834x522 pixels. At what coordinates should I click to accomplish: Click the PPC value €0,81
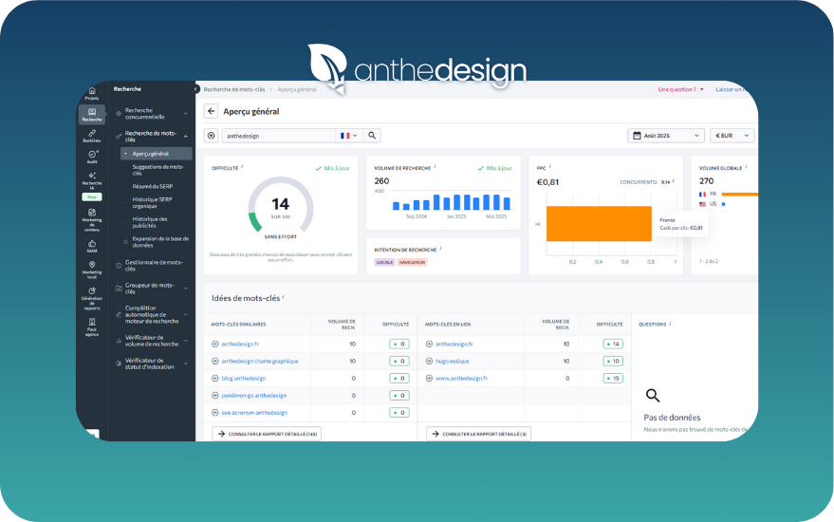547,182
